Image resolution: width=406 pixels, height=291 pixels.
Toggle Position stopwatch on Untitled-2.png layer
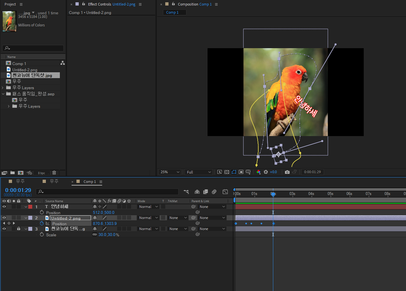point(42,224)
